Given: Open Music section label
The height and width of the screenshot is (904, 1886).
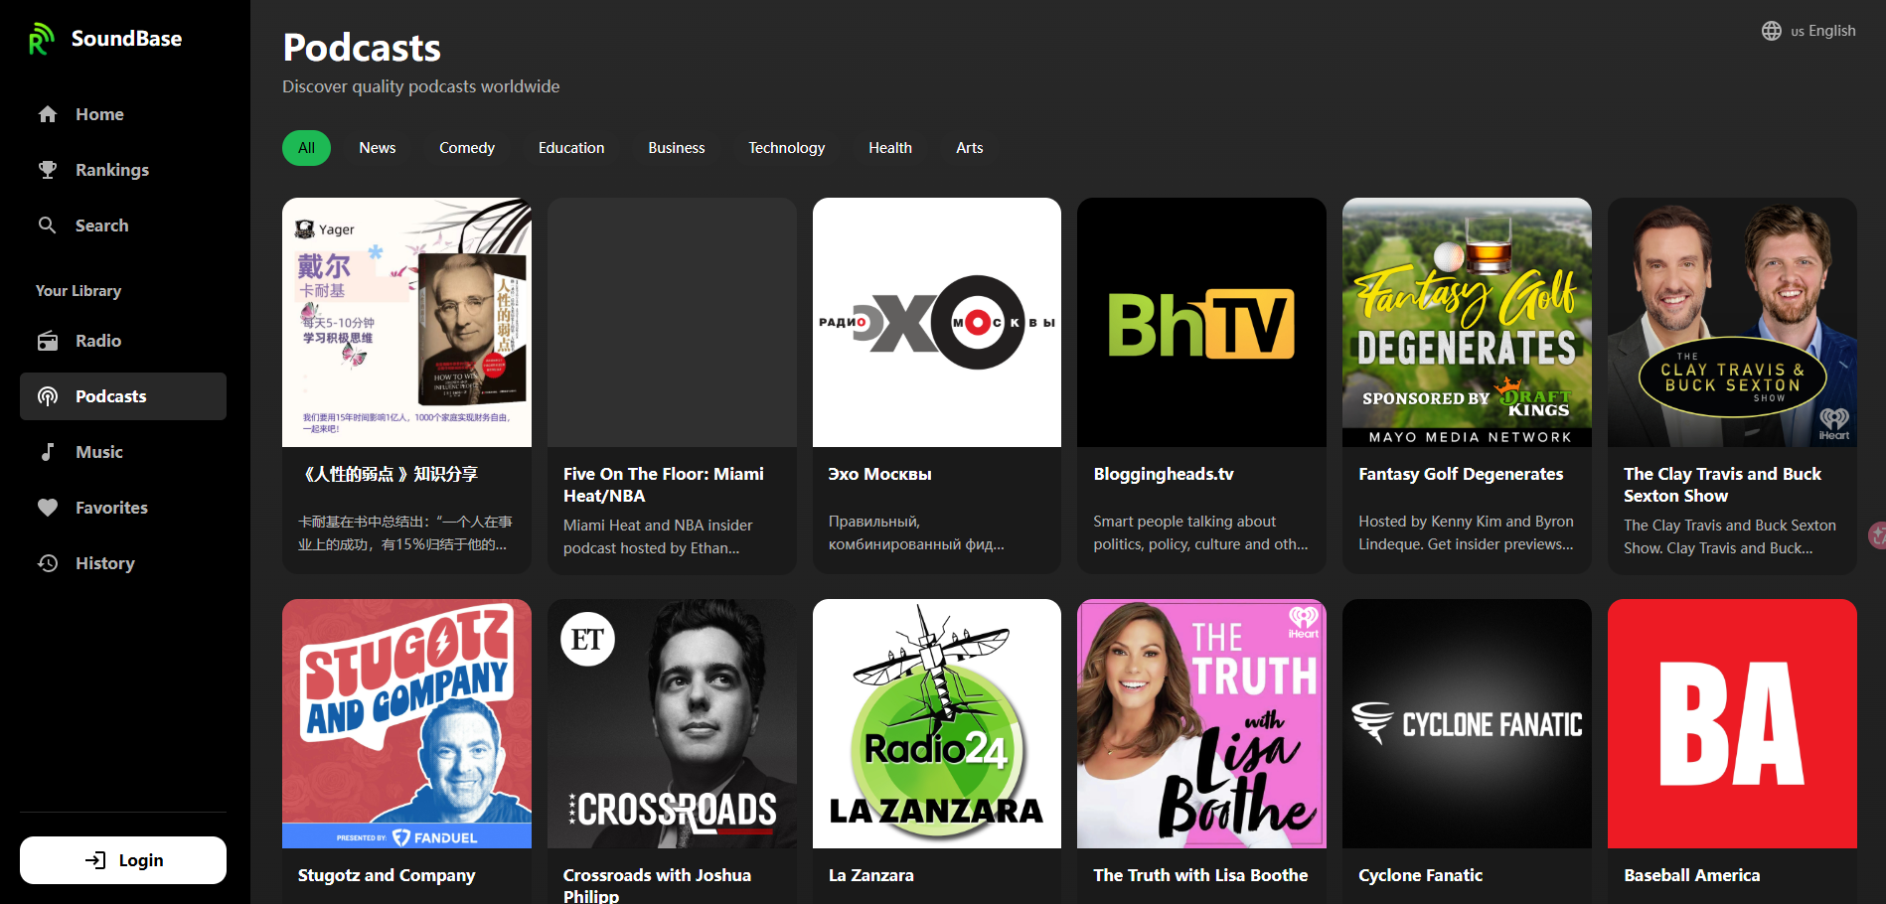Looking at the screenshot, I should coord(99,452).
